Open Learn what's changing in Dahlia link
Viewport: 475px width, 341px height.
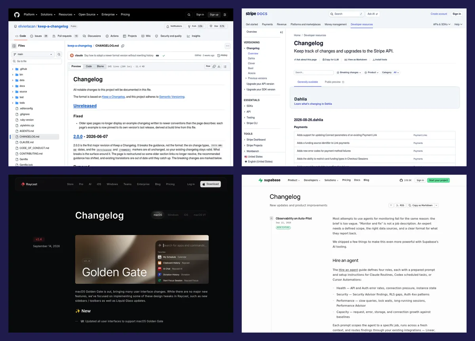[x=313, y=104]
